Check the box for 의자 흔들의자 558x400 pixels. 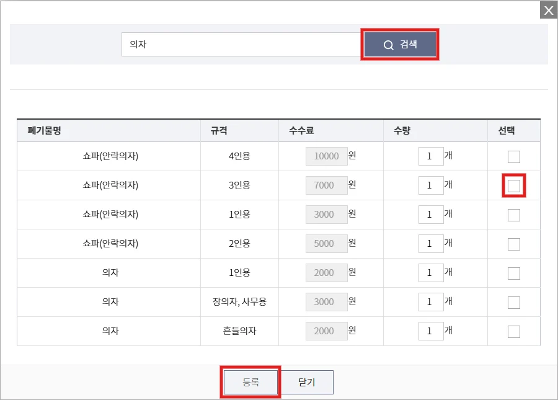[x=514, y=332]
